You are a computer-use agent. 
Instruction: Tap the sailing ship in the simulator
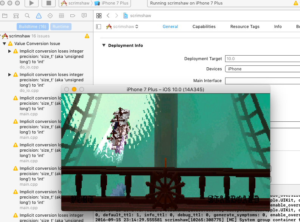119,130
